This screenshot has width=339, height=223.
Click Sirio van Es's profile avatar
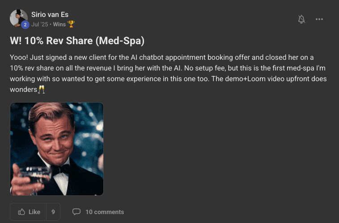click(x=18, y=18)
